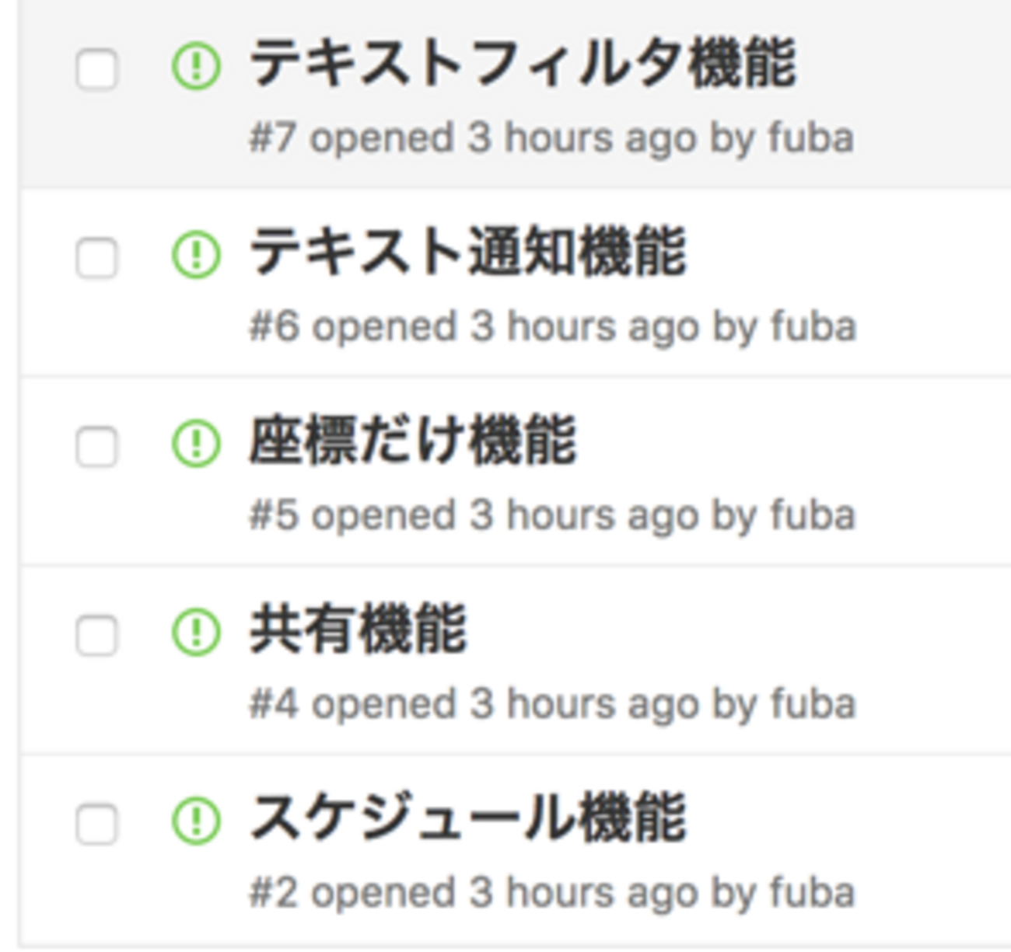Screen dimensions: 1011x952
Task: Click the fuba link under 座標だけ機能
Action: pos(813,515)
